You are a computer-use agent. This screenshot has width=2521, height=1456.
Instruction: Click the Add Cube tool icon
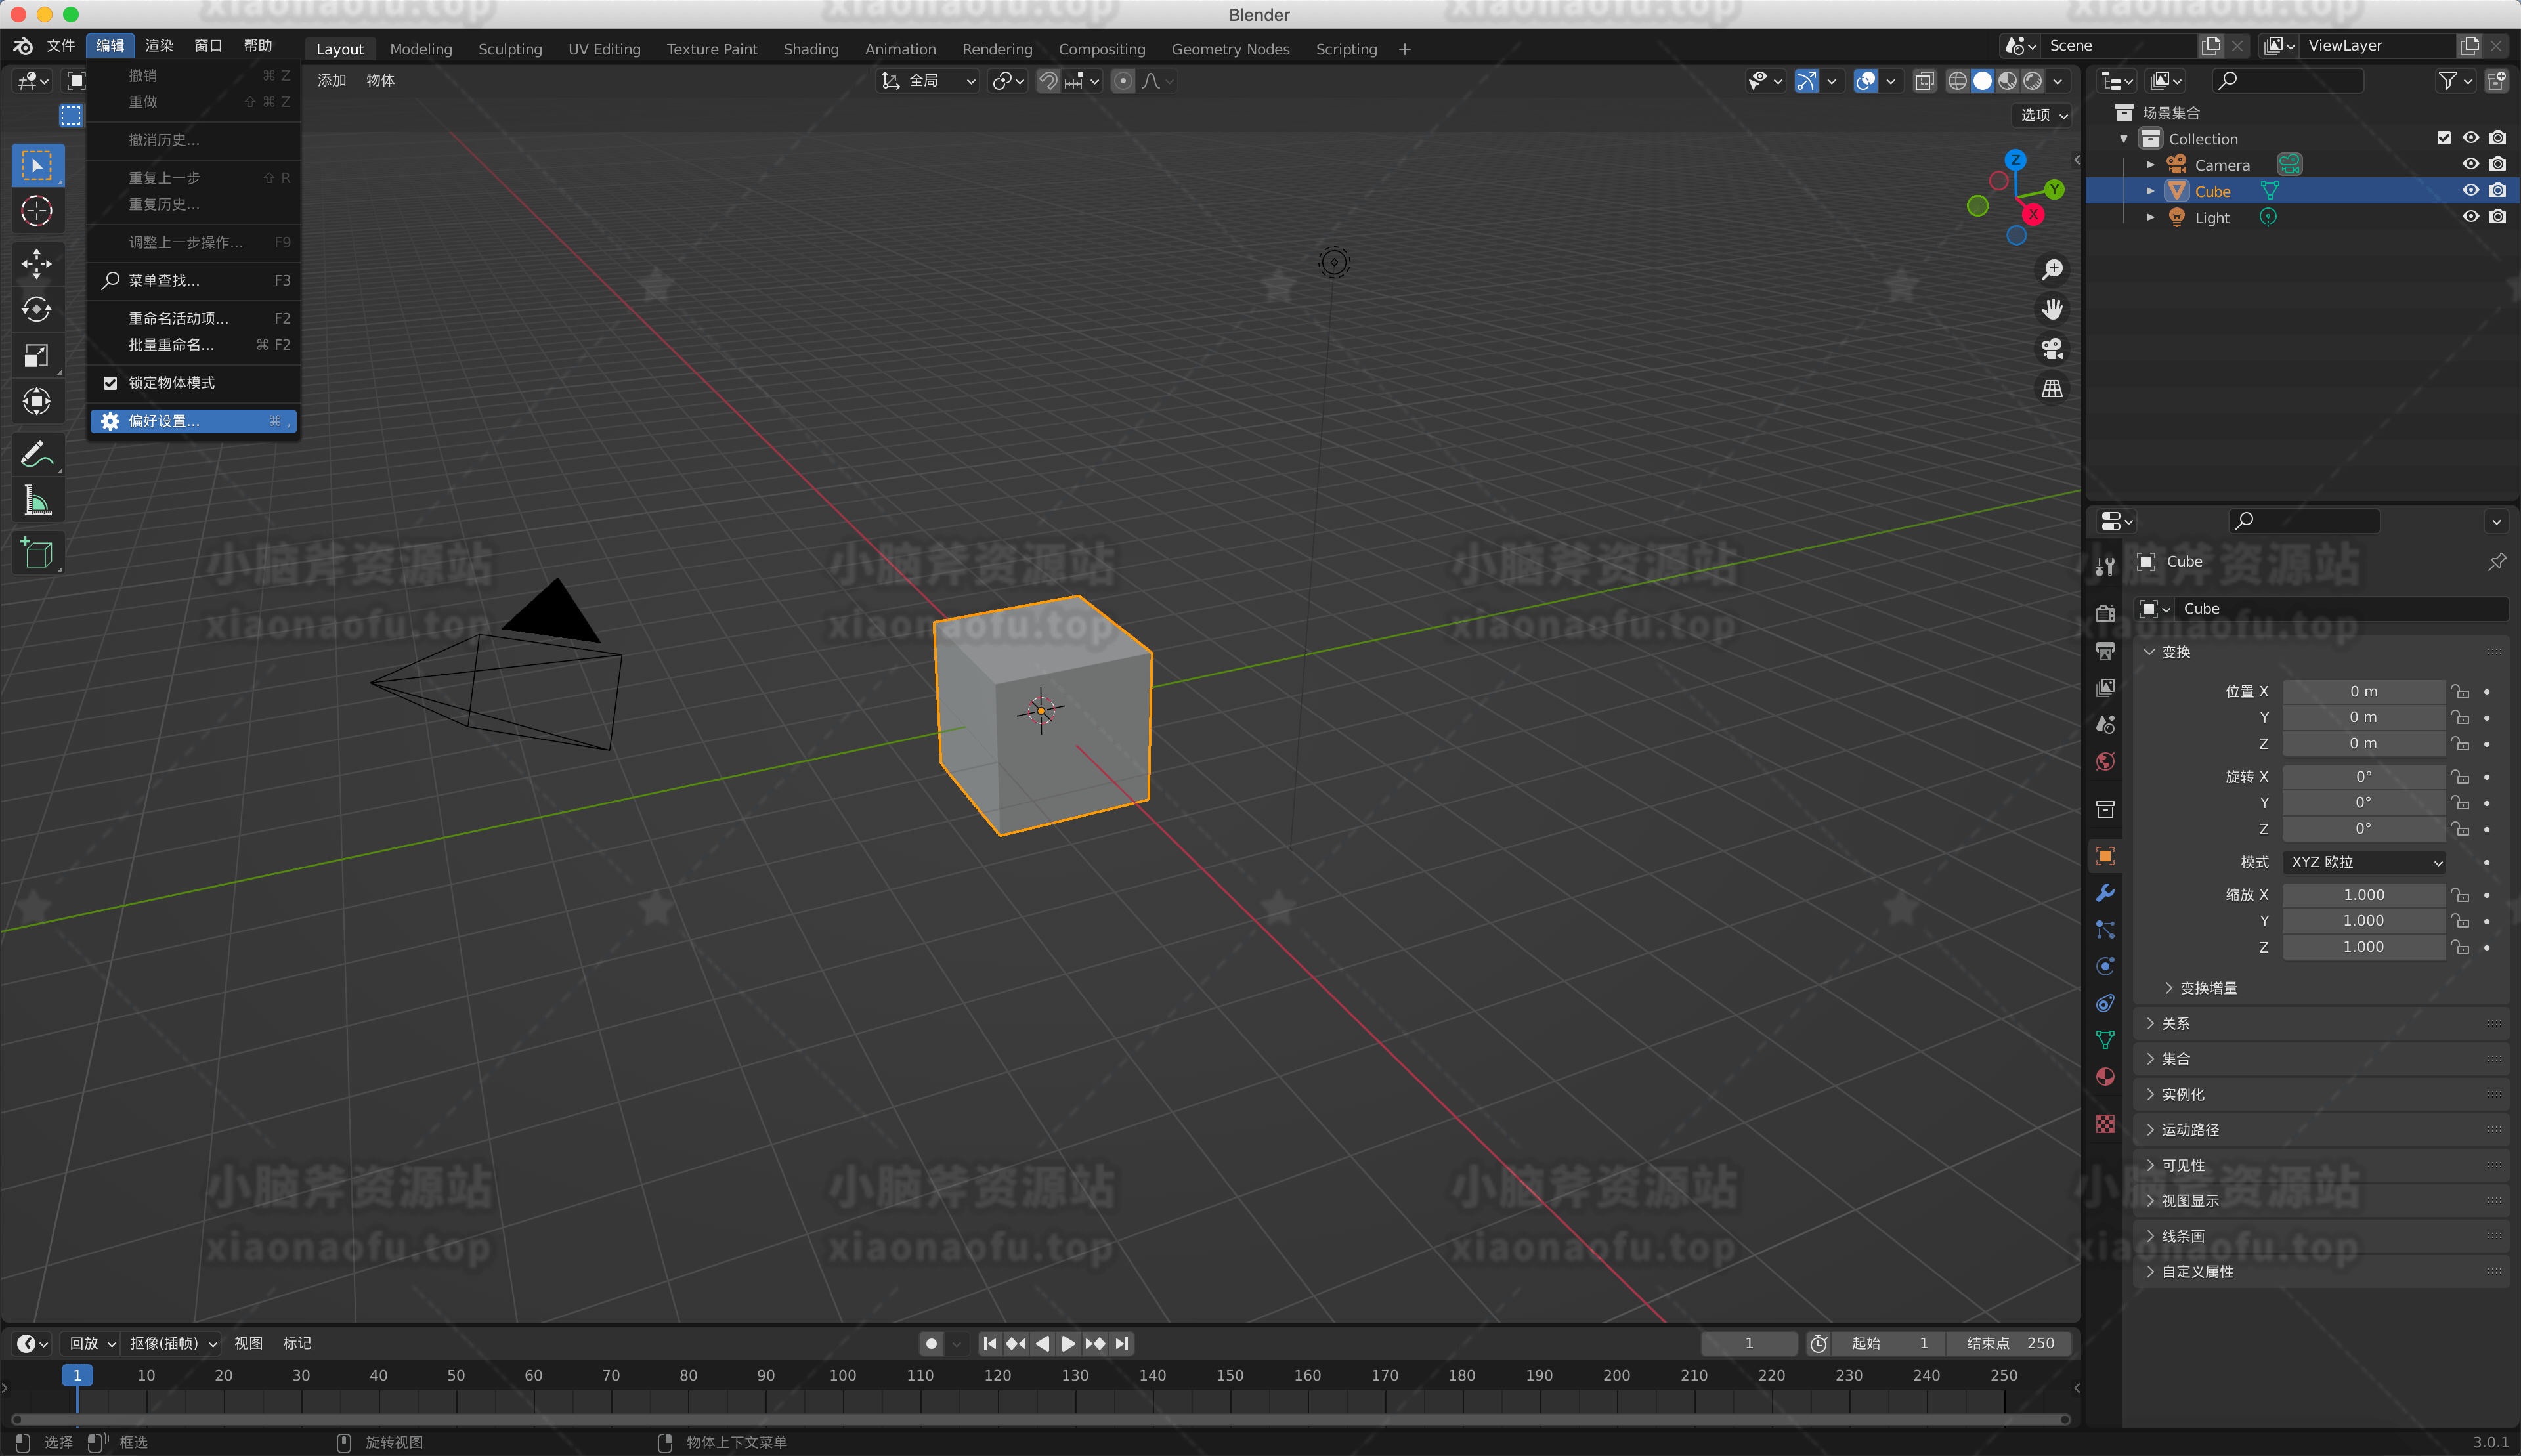(37, 553)
